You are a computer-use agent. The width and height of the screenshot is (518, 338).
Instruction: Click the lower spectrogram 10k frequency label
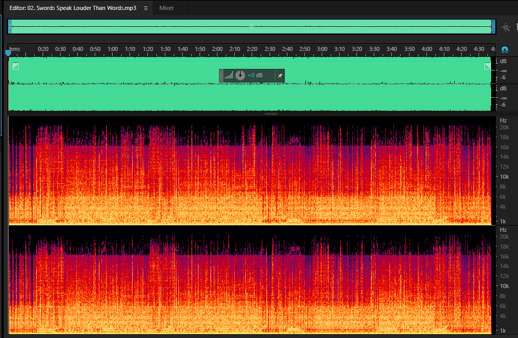504,286
